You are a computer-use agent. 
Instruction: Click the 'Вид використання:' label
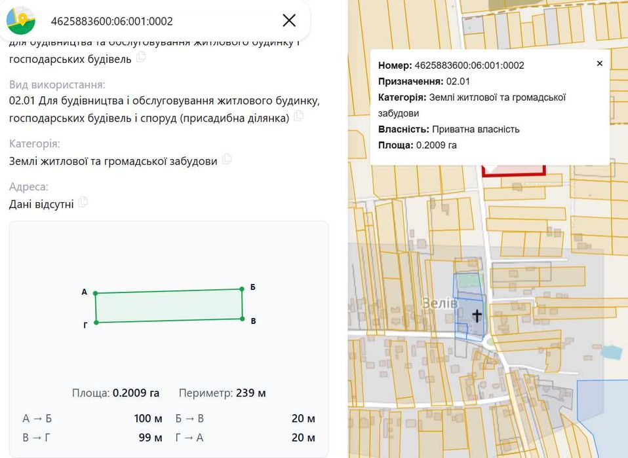[57, 84]
